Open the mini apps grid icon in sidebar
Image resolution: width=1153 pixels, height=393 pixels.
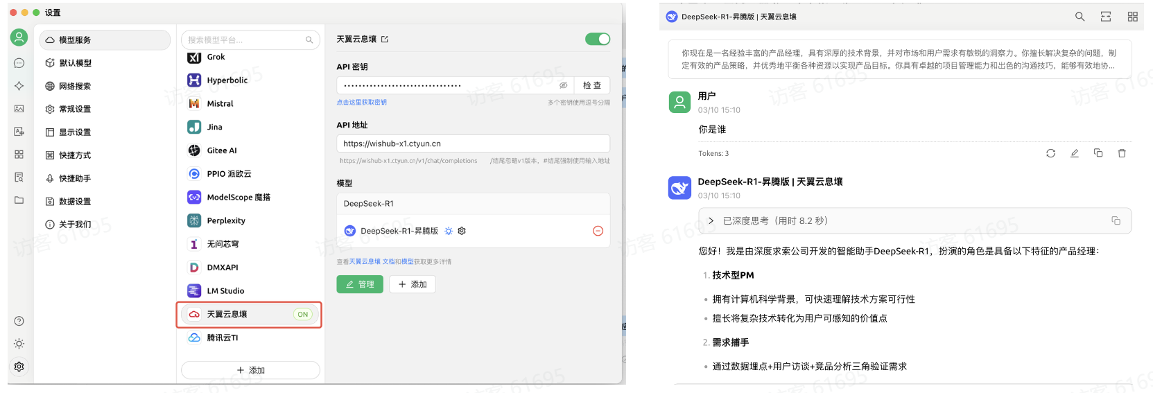[19, 155]
